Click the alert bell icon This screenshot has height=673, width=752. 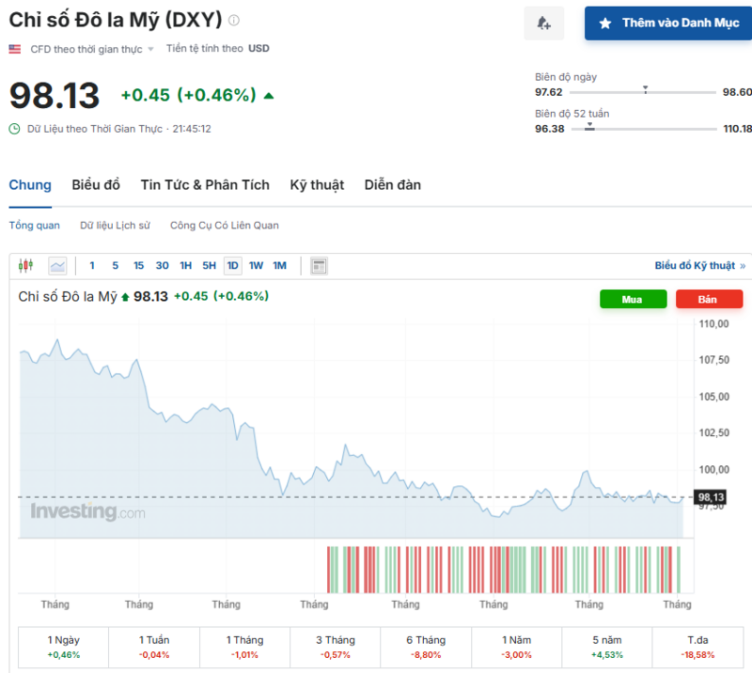point(543,23)
